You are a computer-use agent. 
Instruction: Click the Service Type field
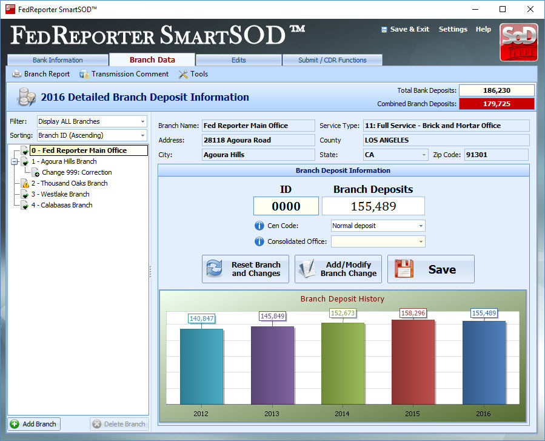click(446, 126)
